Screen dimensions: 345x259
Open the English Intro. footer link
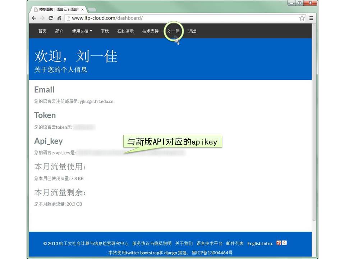260,244
